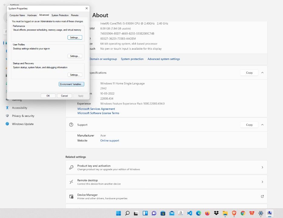Open the Accessibility settings icon in sidebar

tap(7, 108)
